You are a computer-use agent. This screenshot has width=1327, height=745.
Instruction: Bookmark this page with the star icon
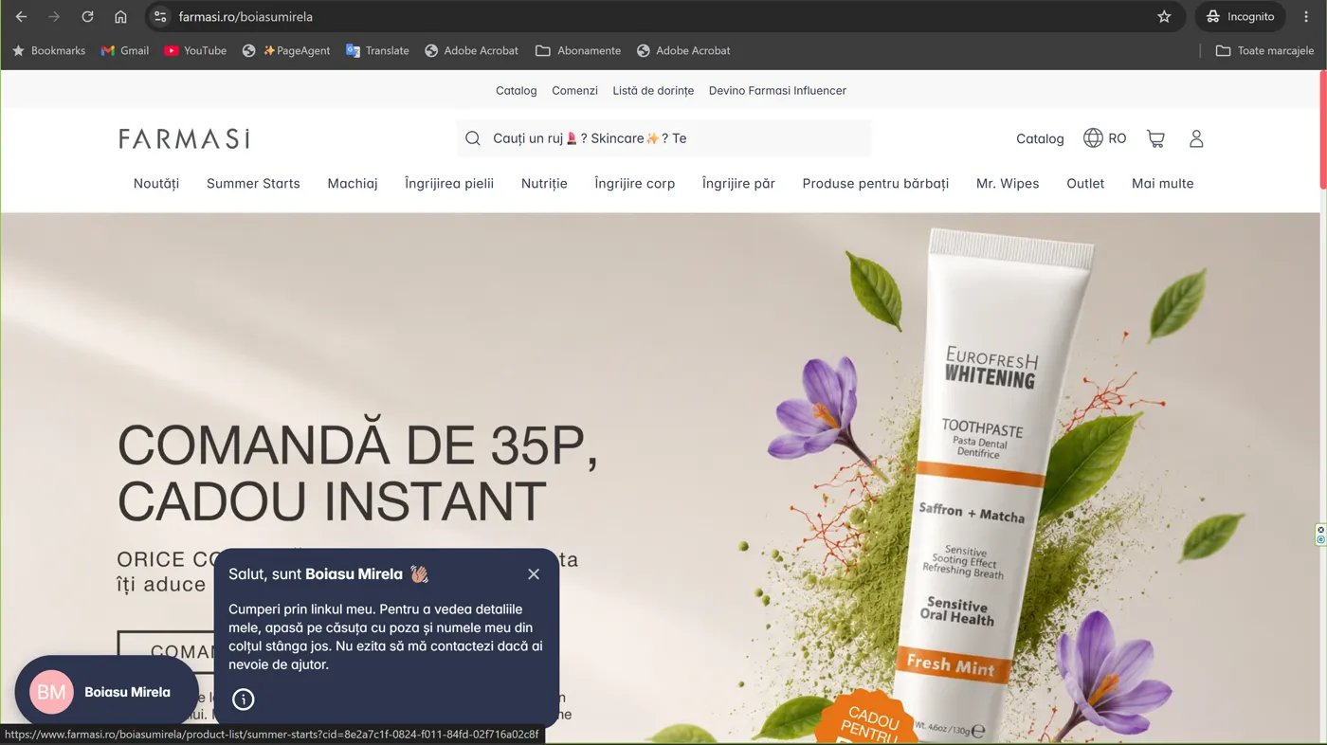pos(1164,17)
